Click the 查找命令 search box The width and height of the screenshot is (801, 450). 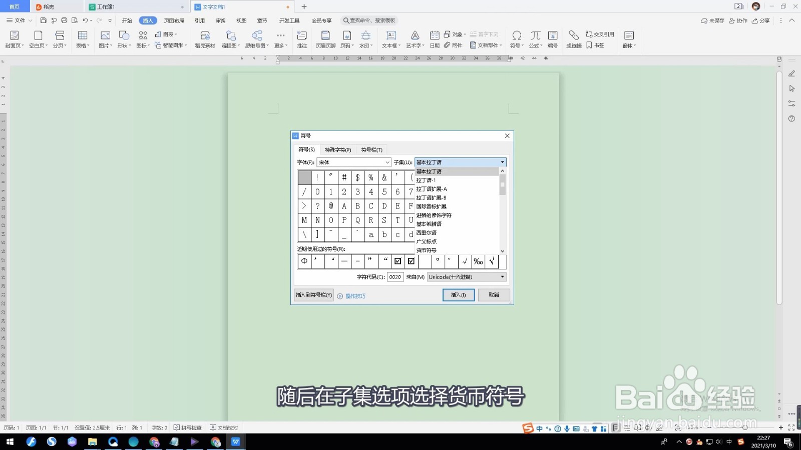point(369,20)
